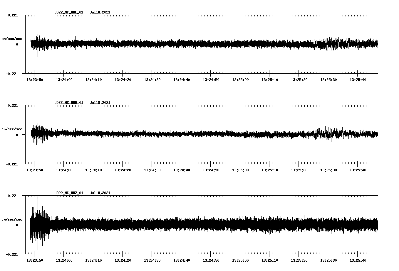Click time label 13:24:50 under HNE plot

click(211, 79)
